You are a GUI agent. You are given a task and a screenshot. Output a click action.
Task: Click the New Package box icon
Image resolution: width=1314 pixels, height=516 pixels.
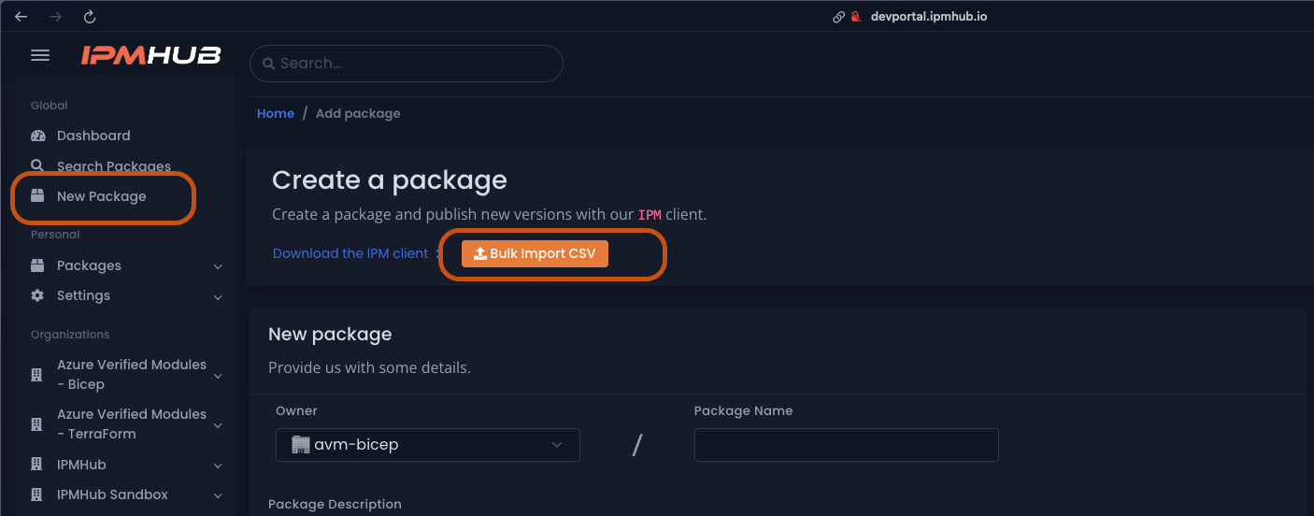coord(38,196)
